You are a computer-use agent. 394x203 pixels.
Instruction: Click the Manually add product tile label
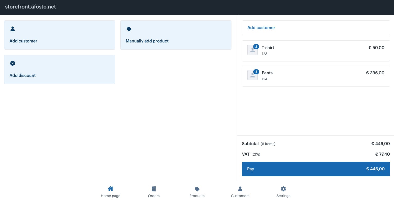147,41
